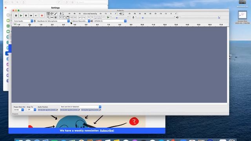Click the Play-at-Speed green arrow

pyautogui.click(x=108, y=17)
